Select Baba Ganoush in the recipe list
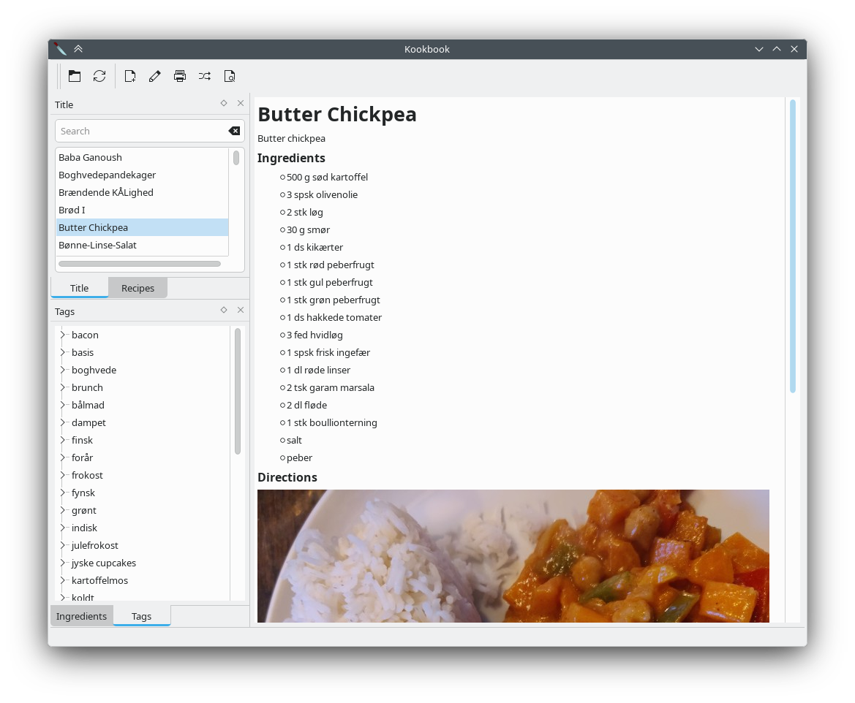The width and height of the screenshot is (855, 703). click(x=91, y=157)
